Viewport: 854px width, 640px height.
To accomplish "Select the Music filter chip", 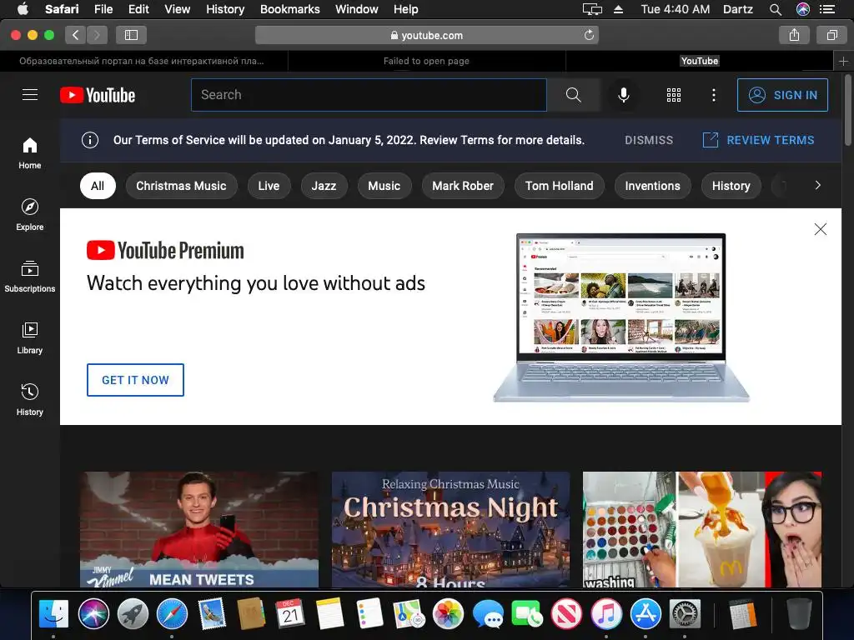I will coord(384,186).
